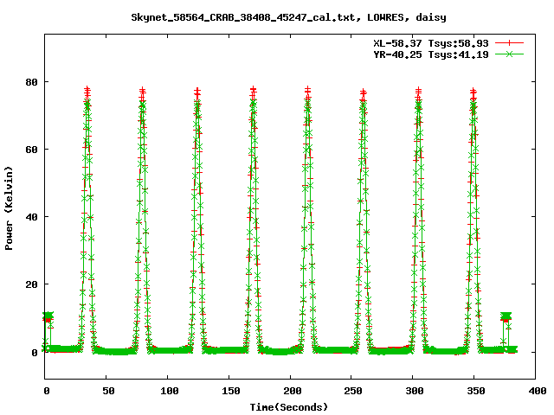Click legend entry XL-58.37 Tsys:58.93
The height and width of the screenshot is (415, 554).
(431, 43)
